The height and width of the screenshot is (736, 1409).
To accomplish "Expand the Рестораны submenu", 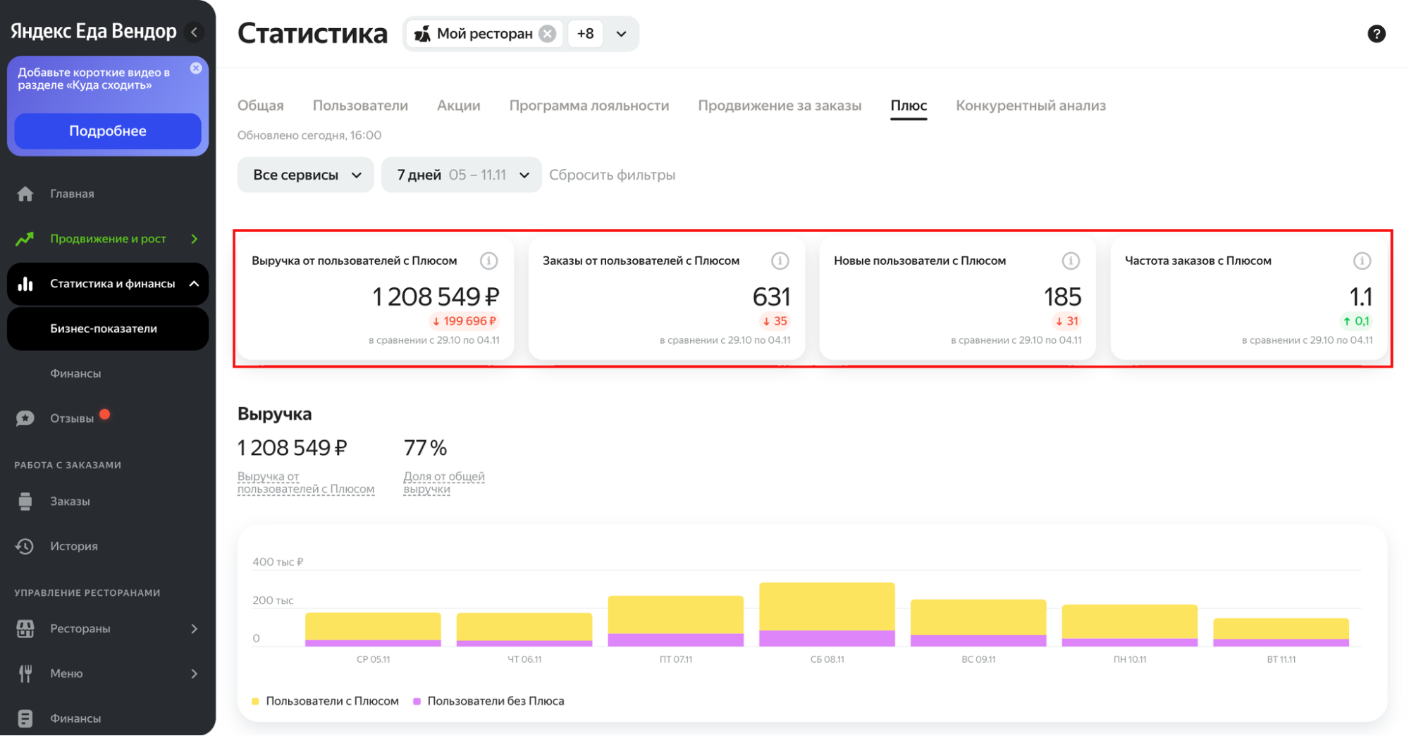I will (195, 628).
